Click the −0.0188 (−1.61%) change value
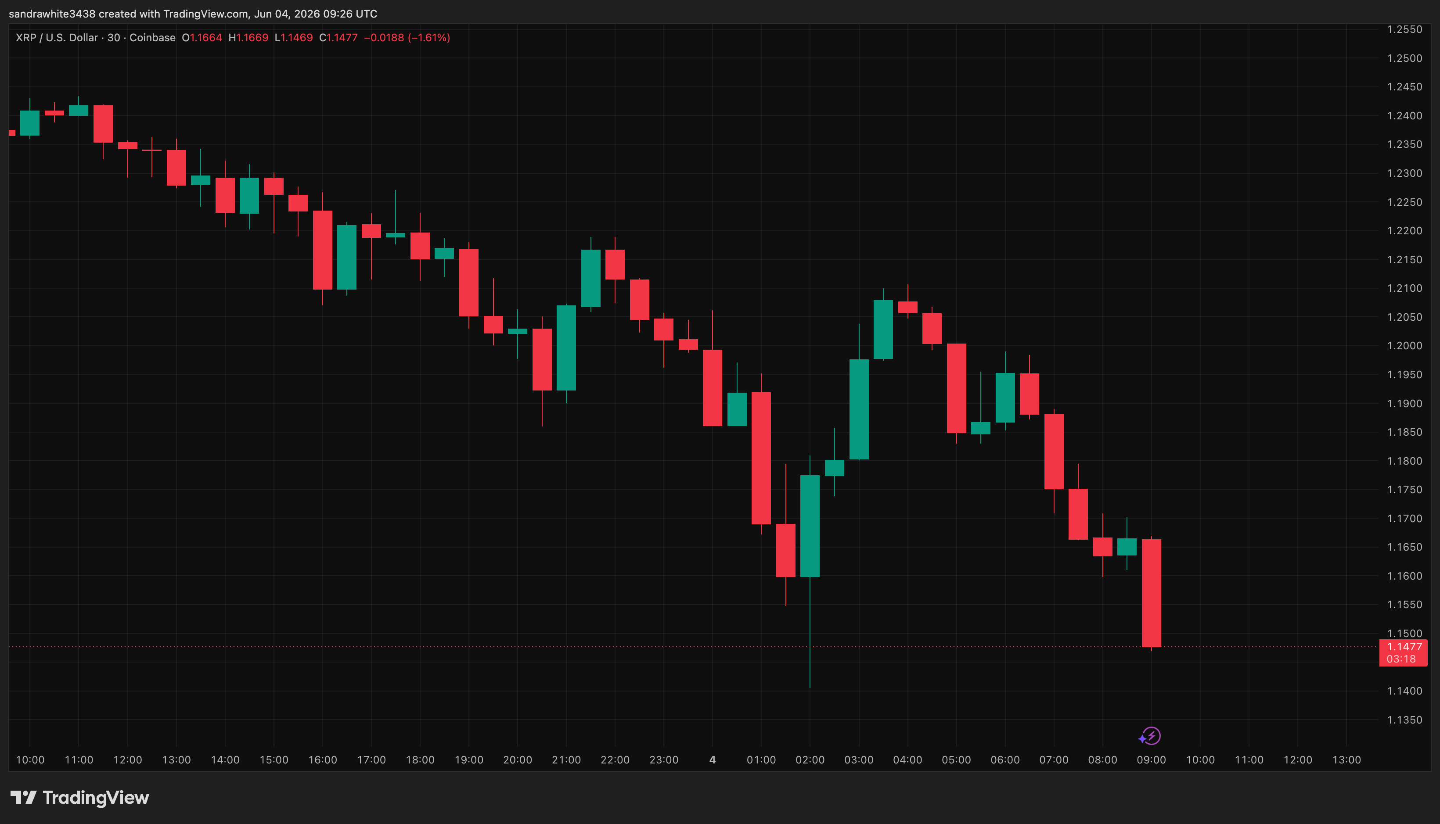This screenshot has width=1440, height=824. pos(407,38)
